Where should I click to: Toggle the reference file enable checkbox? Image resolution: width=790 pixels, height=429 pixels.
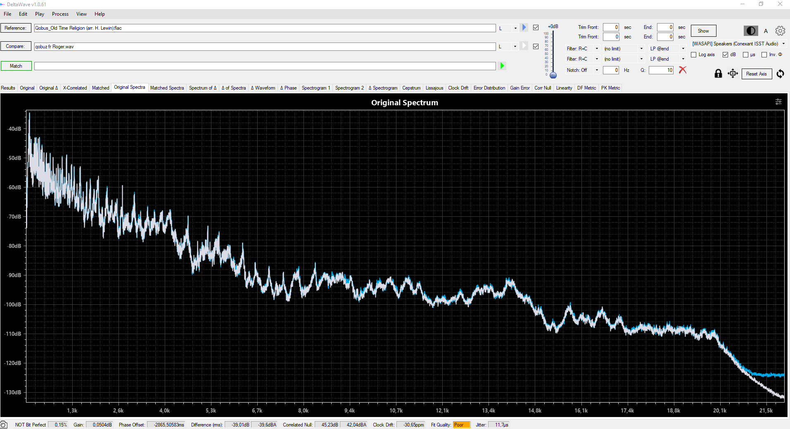pyautogui.click(x=536, y=28)
